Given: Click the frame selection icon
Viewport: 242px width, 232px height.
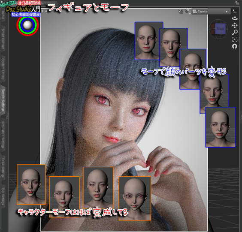Looking at the screenshot, I should click(x=235, y=39).
